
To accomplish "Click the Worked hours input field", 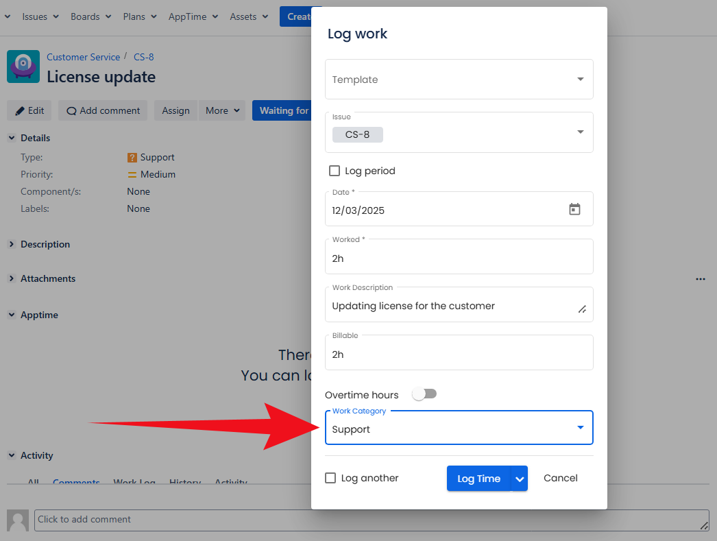I will click(459, 259).
